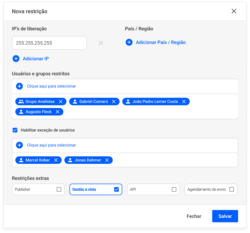This screenshot has height=233, width=250.
Task: Remove Marcel Kober from exceptions
Action: coord(56,160)
